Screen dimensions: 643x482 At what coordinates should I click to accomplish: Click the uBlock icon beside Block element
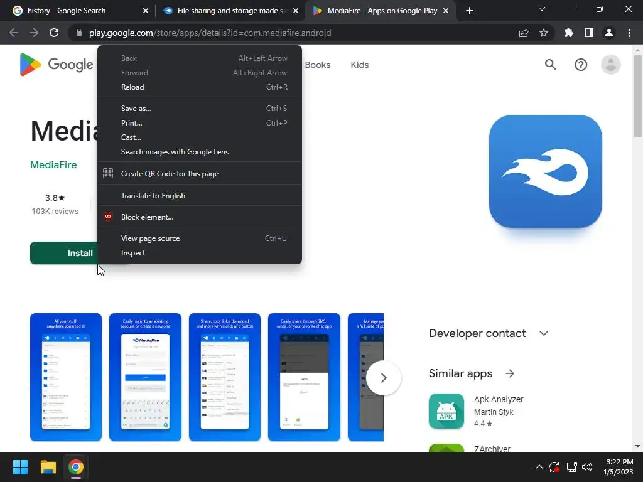pos(108,217)
